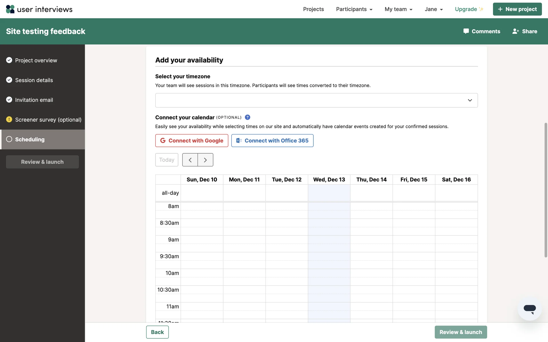This screenshot has height=342, width=548.
Task: Expand the Participants menu
Action: coord(354,9)
